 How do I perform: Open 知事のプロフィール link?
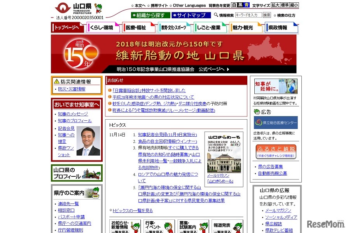[x=75, y=121]
